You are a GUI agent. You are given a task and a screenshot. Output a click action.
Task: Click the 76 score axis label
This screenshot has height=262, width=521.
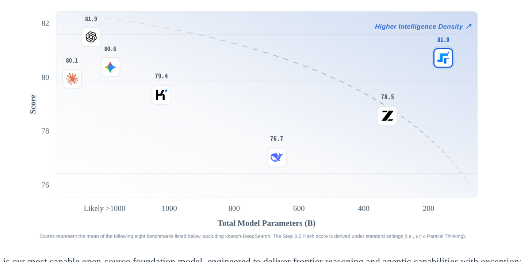45,185
